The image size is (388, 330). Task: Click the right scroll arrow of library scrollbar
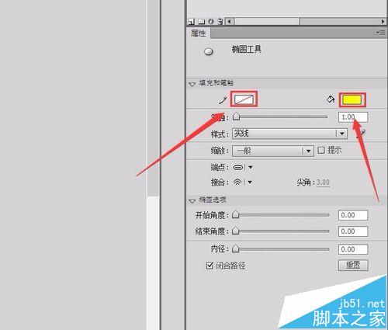(383, 22)
